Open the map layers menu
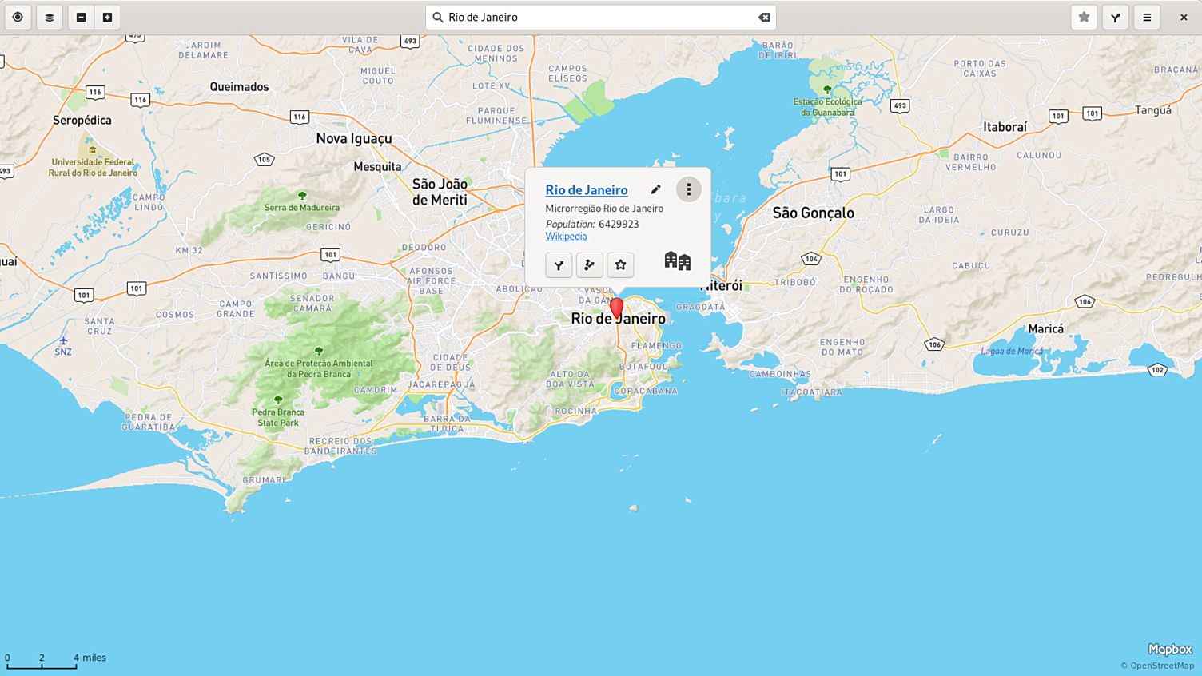Viewport: 1202px width, 676px height. click(50, 17)
